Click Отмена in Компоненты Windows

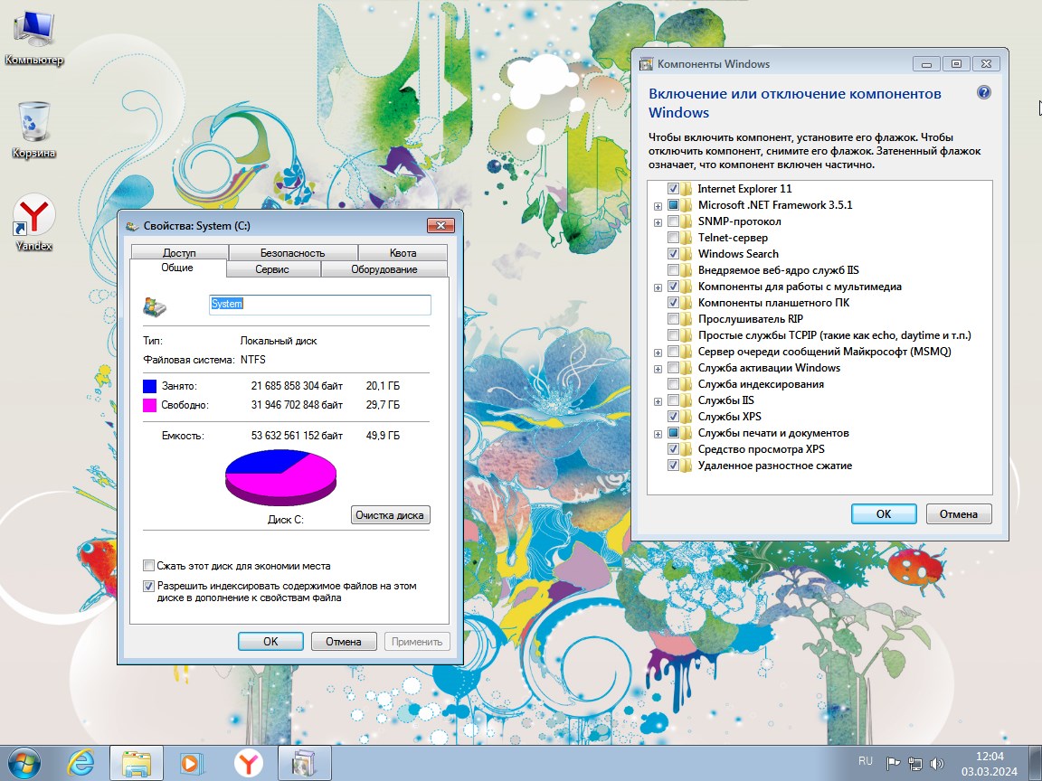[x=959, y=514]
